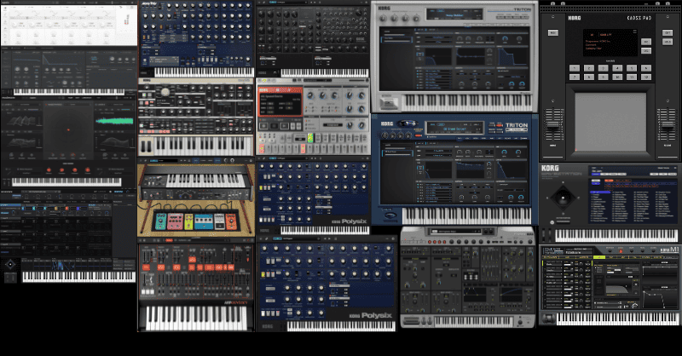The width and height of the screenshot is (682, 356).
Task: Click the ARP Odyssey logo above the keyboard
Action: click(x=236, y=302)
